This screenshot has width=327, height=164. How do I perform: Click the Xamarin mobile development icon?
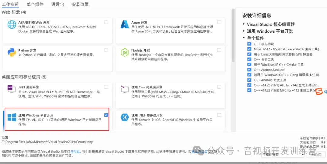pyautogui.click(x=125, y=117)
